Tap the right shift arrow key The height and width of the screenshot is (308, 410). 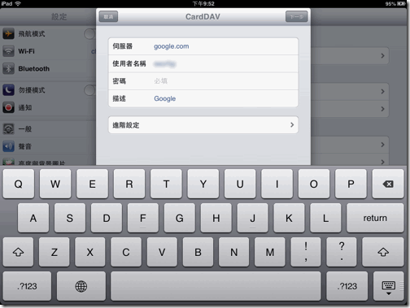click(x=383, y=252)
